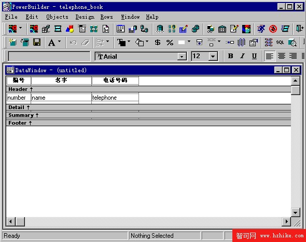Screen dimensions: 306x242
Task: Click the Debug bug-prohibited icon
Action: click(x=273, y=29)
